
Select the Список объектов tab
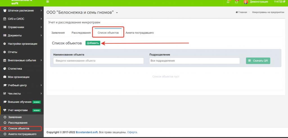click(x=108, y=33)
